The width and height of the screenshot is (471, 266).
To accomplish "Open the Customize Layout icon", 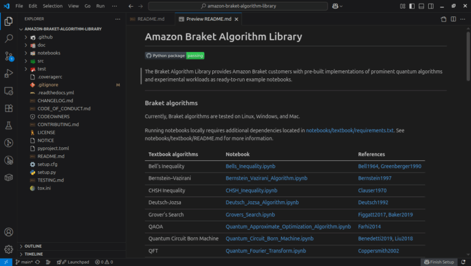I will pyautogui.click(x=402, y=6).
